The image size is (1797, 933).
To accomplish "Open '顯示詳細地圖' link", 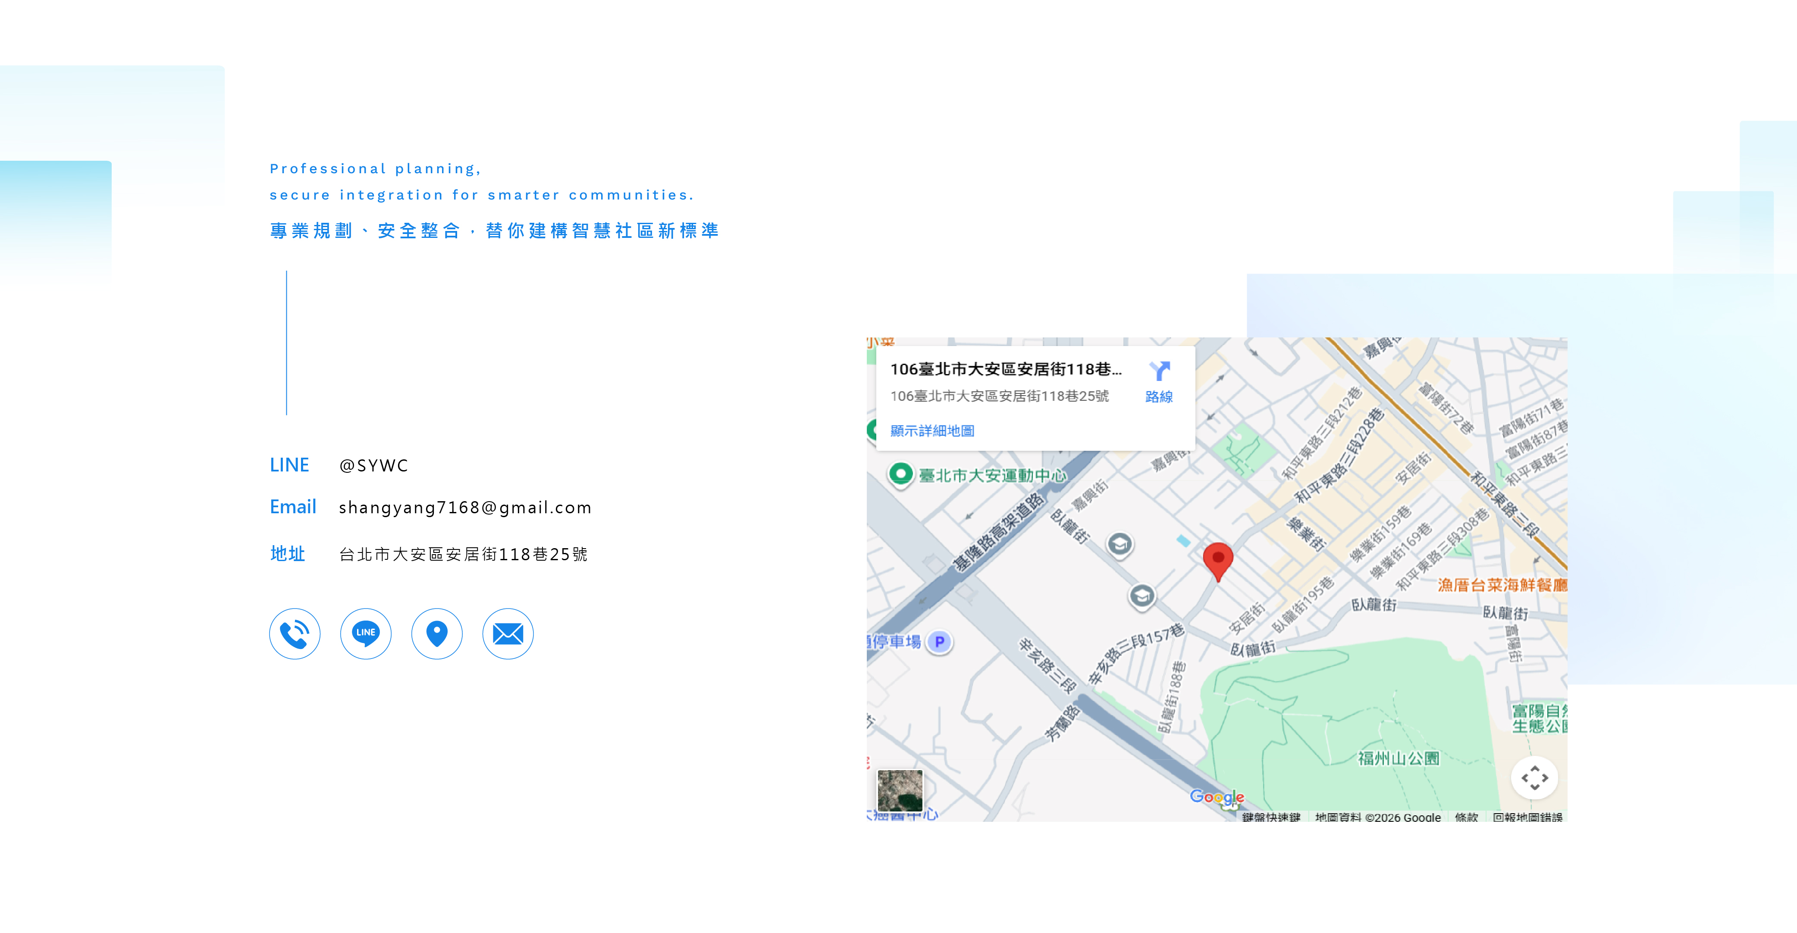I will 932,431.
